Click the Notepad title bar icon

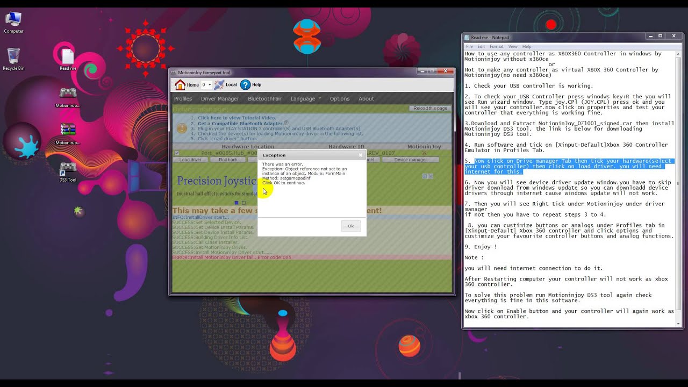click(x=467, y=38)
